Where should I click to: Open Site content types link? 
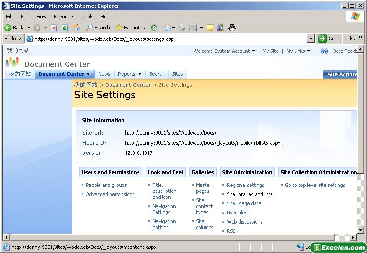tap(204, 206)
